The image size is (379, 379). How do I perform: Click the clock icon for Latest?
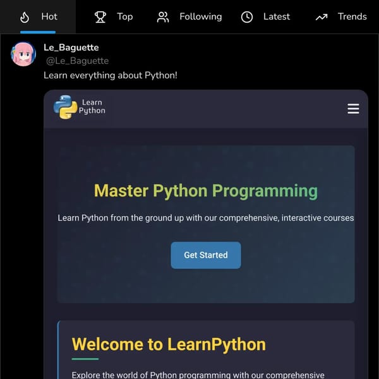[247, 17]
